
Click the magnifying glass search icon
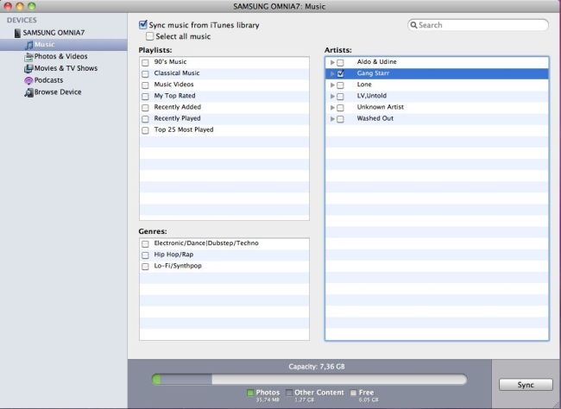pyautogui.click(x=413, y=26)
